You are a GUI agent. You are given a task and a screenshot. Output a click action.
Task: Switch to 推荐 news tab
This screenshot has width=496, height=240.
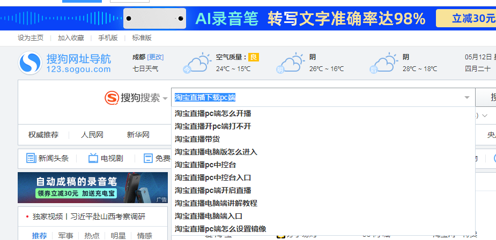point(40,236)
